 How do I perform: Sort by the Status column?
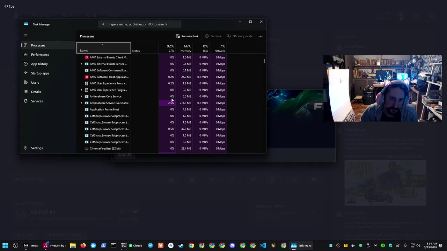click(x=145, y=48)
